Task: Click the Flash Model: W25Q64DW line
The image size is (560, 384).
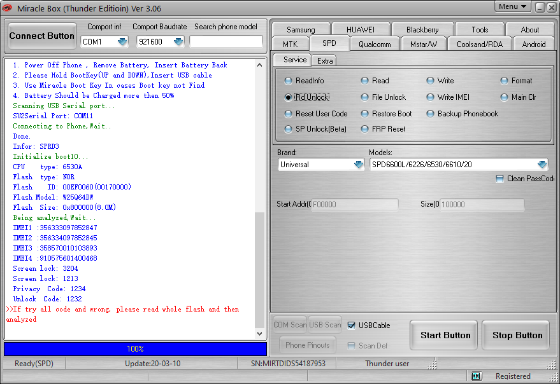Action: [54, 197]
